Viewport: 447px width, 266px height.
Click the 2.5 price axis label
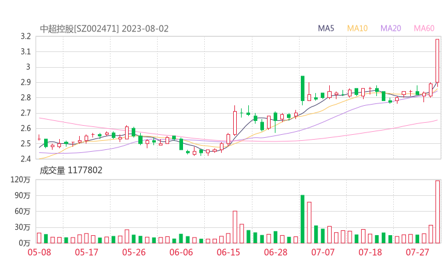(25, 143)
